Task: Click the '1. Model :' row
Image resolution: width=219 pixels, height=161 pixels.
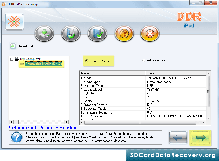Action: 143,78
